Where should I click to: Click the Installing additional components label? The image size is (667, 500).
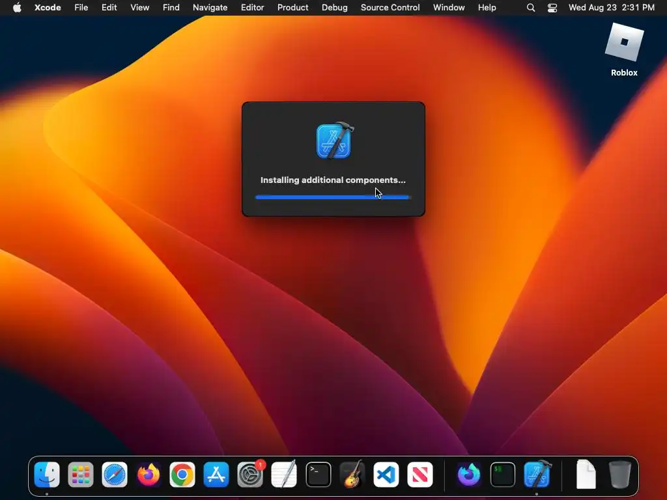(333, 180)
